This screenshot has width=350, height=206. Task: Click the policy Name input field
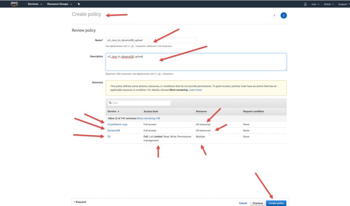(x=151, y=40)
